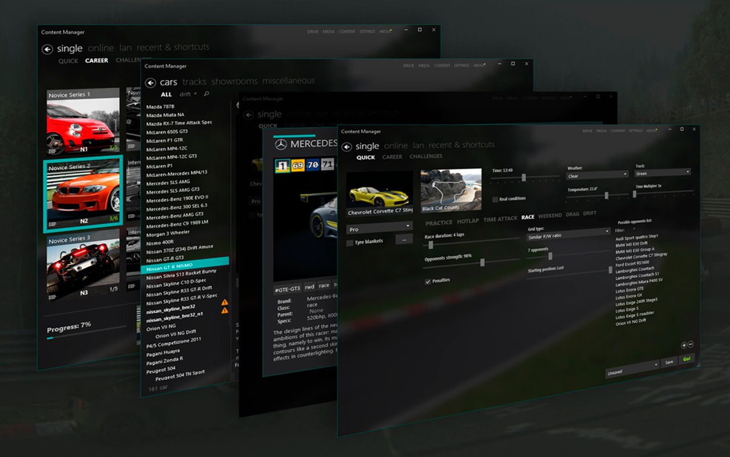This screenshot has width=730, height=457.
Task: Add an opponent with the plus icon
Action: [x=684, y=345]
